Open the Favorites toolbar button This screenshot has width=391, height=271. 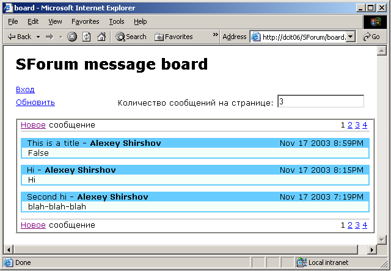pyautogui.click(x=174, y=37)
